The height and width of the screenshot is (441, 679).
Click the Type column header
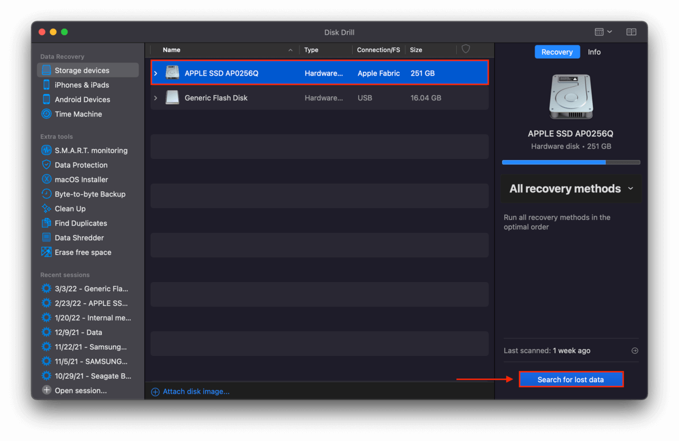pyautogui.click(x=311, y=50)
